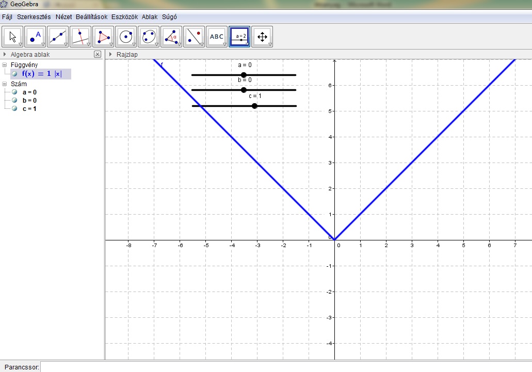The height and width of the screenshot is (372, 532).
Task: Click the GeoGebra title bar icon
Action: click(4, 4)
